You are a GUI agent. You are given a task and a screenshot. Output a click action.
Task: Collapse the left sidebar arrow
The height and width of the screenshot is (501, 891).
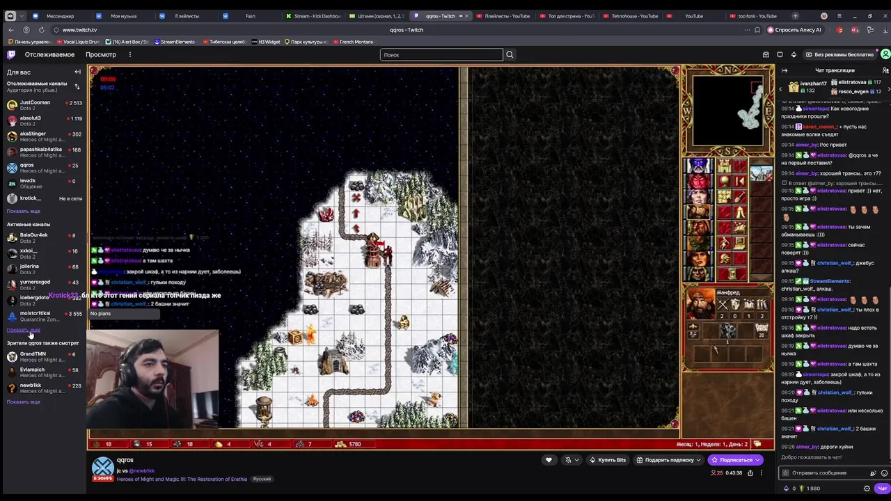[x=77, y=72]
